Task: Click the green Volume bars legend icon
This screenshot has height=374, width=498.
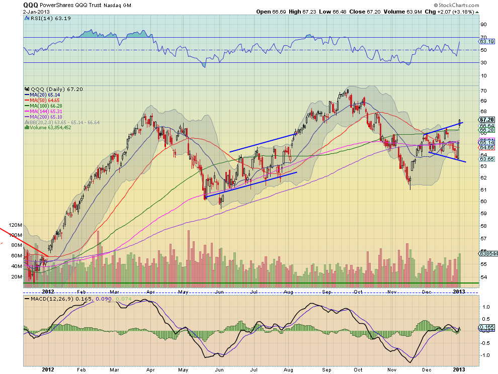Action: [x=27, y=128]
